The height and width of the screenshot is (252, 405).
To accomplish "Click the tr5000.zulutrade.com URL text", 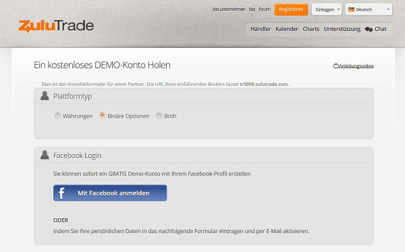I will pos(264,84).
